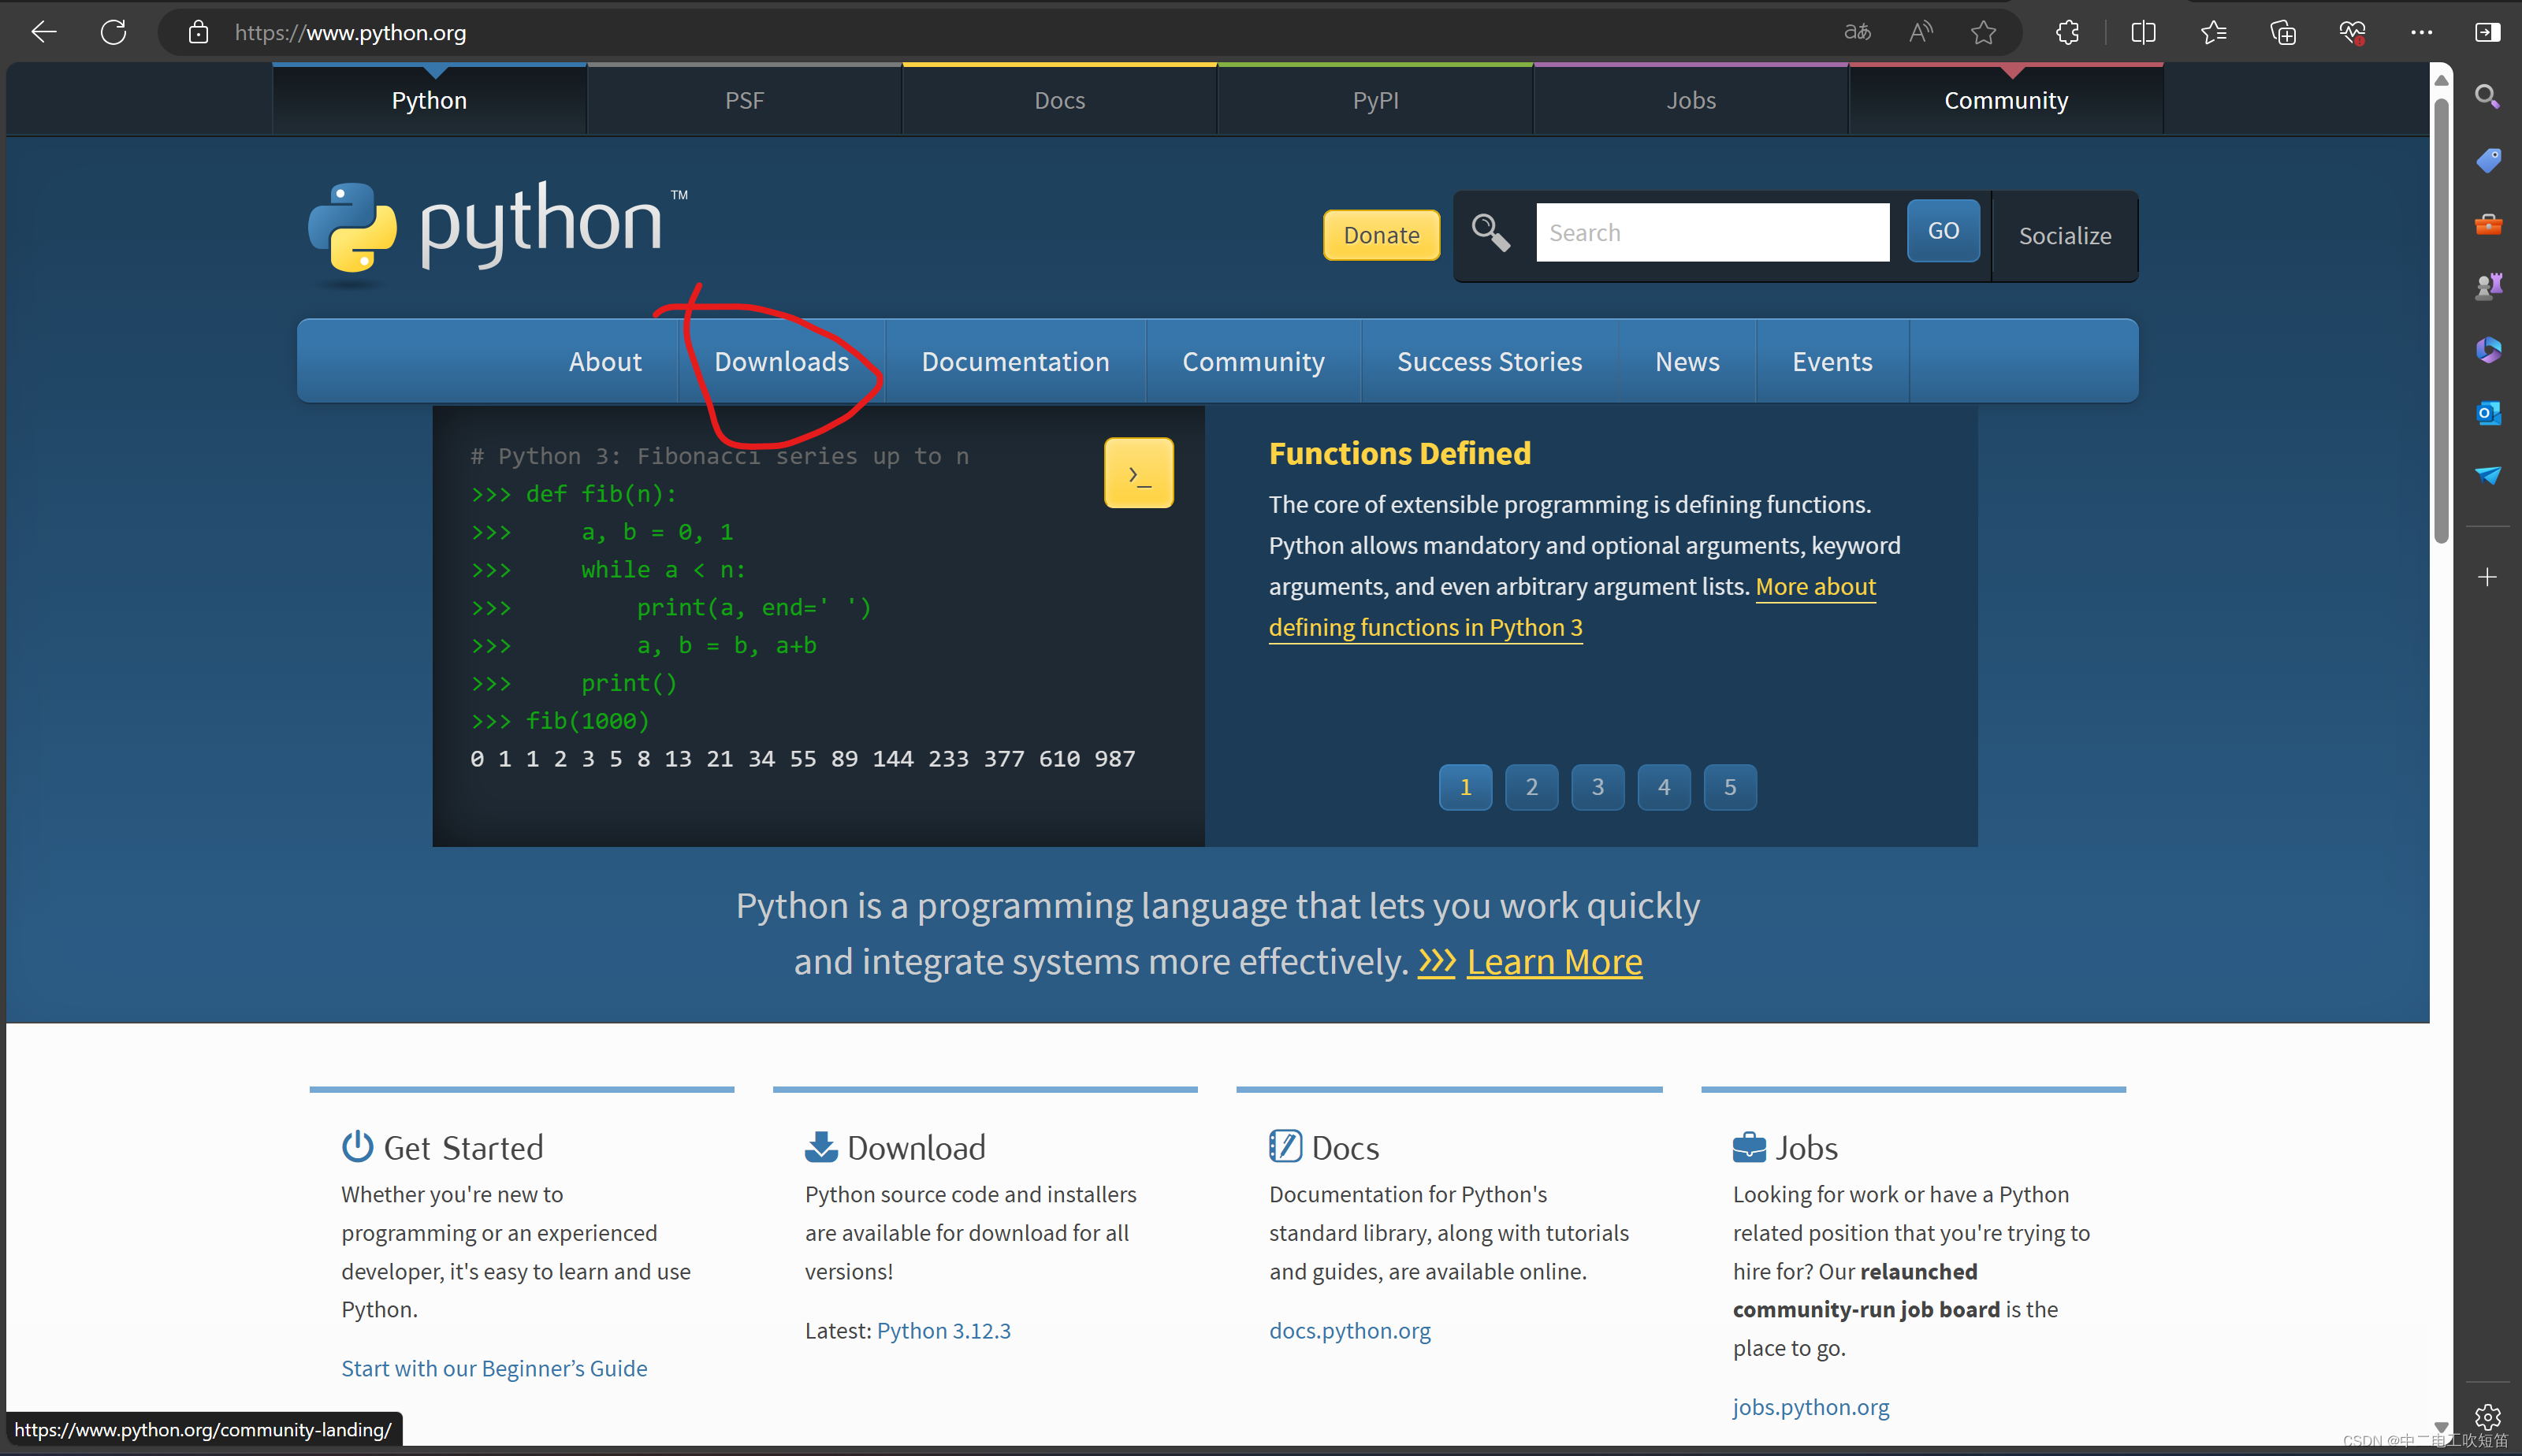
Task: Open Outlook icon in sidebar
Action: (x=2488, y=412)
